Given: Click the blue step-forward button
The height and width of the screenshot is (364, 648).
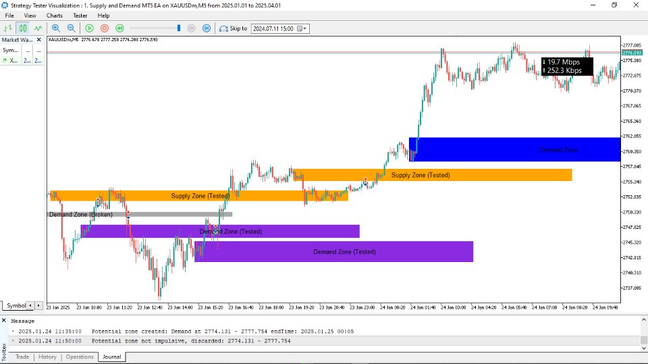Looking at the screenshot, I should pyautogui.click(x=207, y=28).
